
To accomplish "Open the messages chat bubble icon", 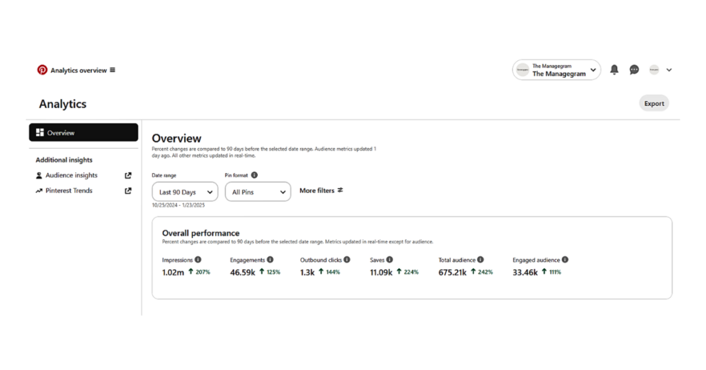I will [634, 69].
